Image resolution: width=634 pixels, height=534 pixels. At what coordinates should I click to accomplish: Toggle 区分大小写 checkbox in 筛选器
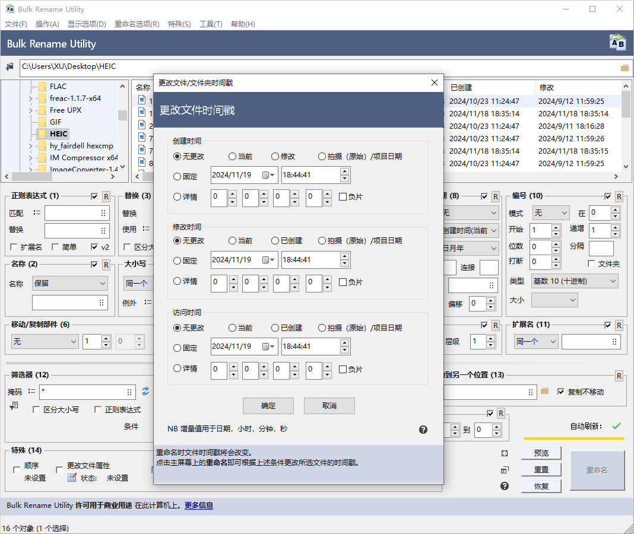click(x=36, y=409)
